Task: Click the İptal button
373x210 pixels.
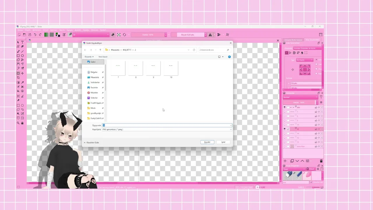Action: pyautogui.click(x=223, y=142)
